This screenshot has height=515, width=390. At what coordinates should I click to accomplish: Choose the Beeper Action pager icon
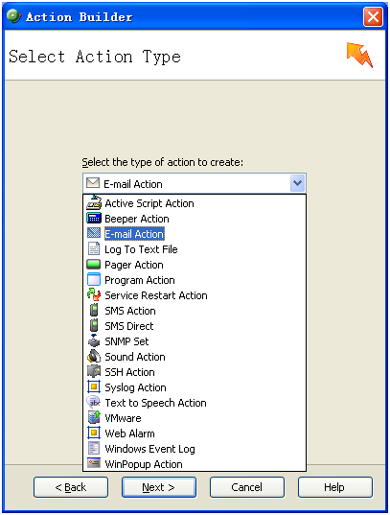pos(94,218)
